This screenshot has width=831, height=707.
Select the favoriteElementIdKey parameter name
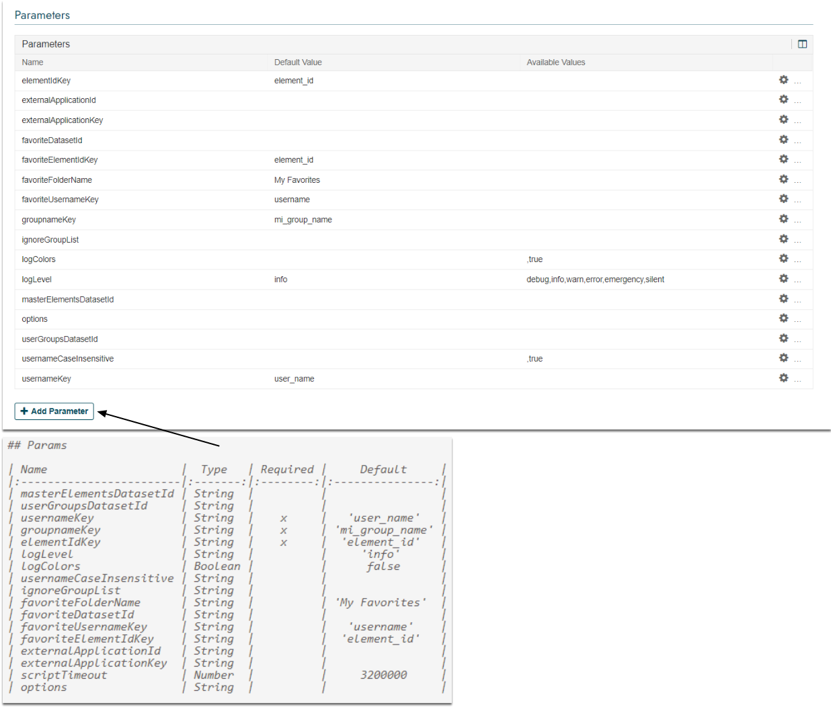59,160
